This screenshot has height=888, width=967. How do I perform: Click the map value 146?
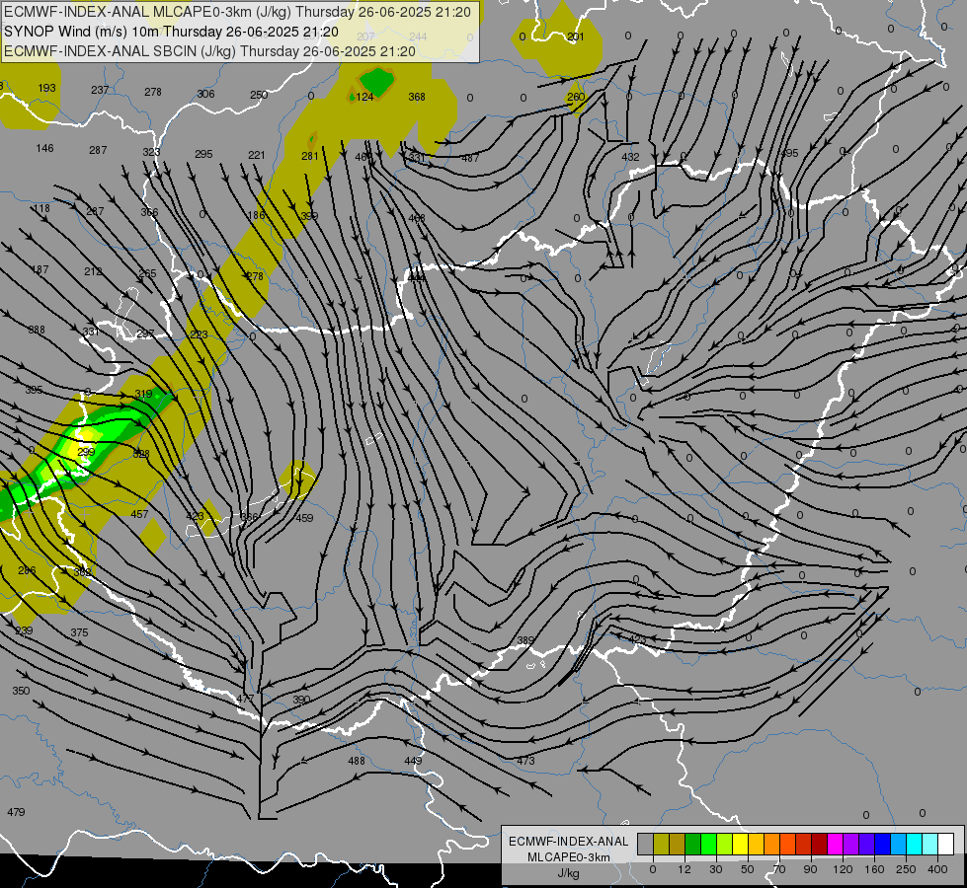45,148
